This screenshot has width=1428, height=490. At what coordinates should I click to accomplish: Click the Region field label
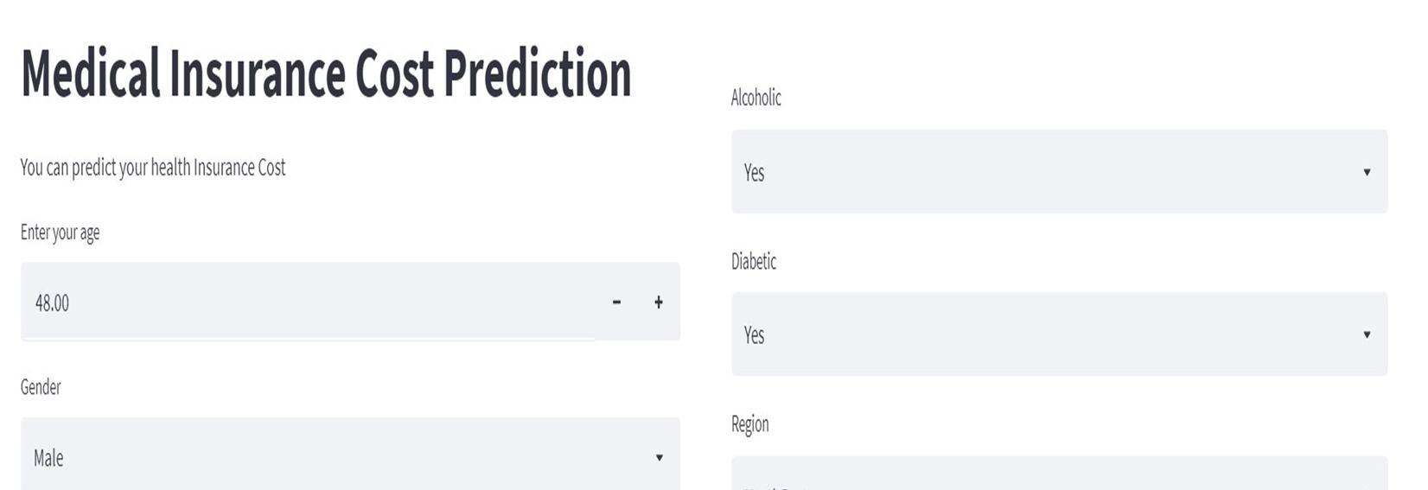(x=749, y=424)
